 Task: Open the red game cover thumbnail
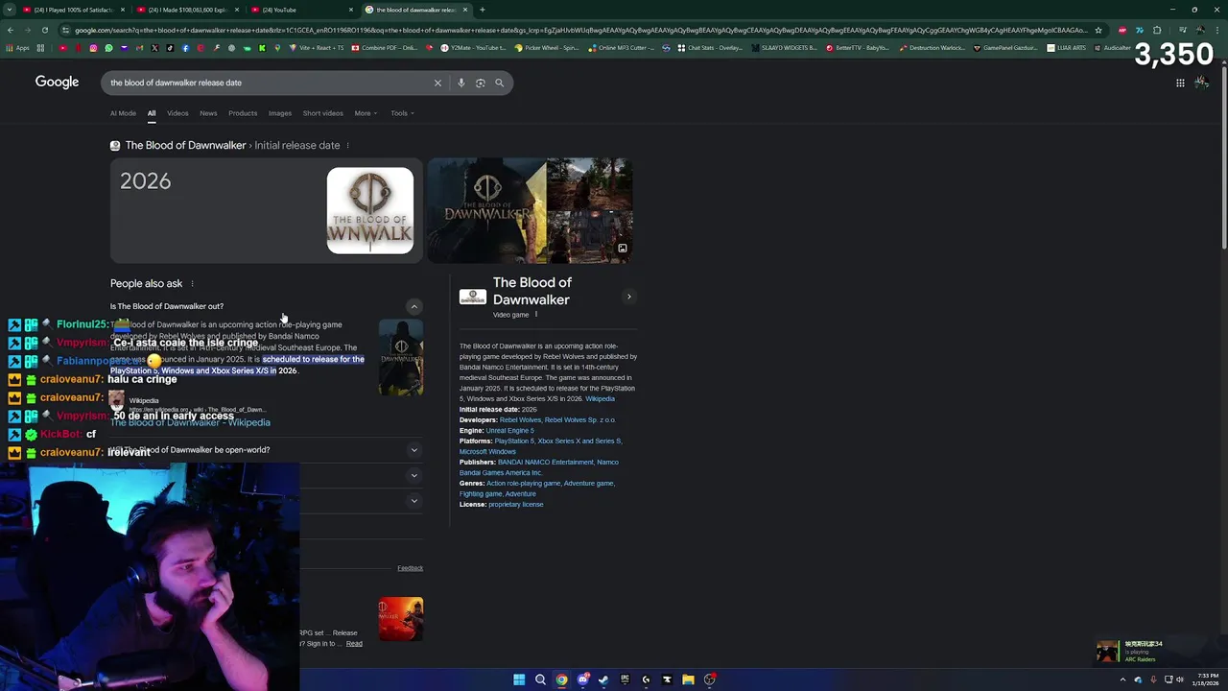coord(400,619)
